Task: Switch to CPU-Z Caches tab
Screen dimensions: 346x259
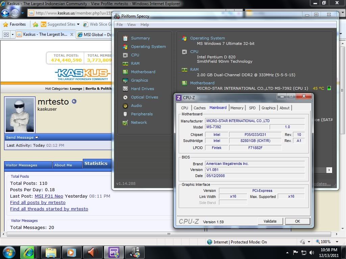Action: click(199, 108)
